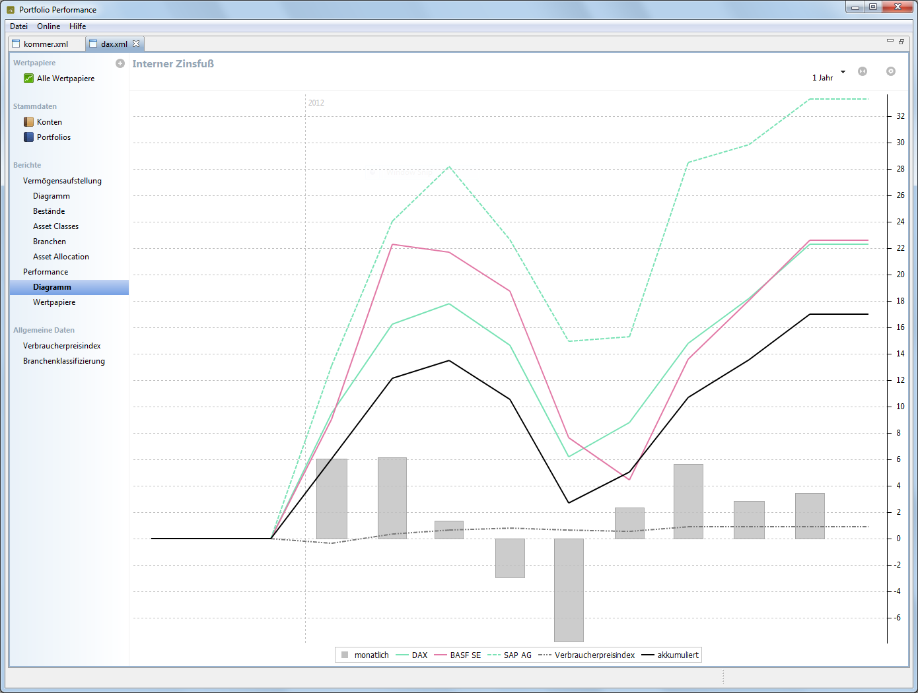The height and width of the screenshot is (693, 918).
Task: Click the Verbraucherpreisindex legend label
Action: pos(594,655)
